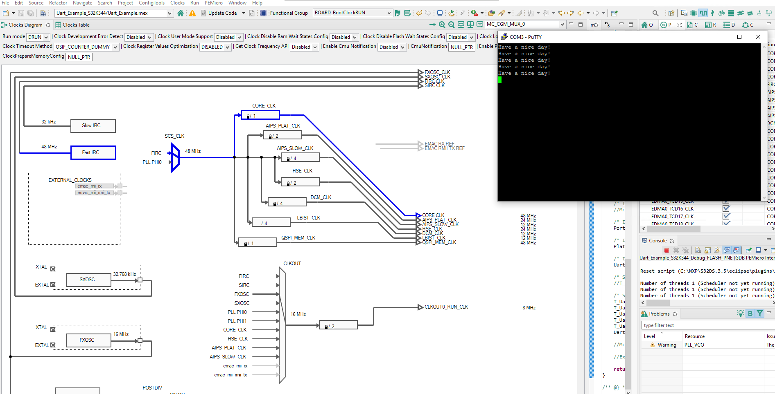Open the MC_CGM_MUX_0 dropdown
This screenshot has width=775, height=394.
562,24
